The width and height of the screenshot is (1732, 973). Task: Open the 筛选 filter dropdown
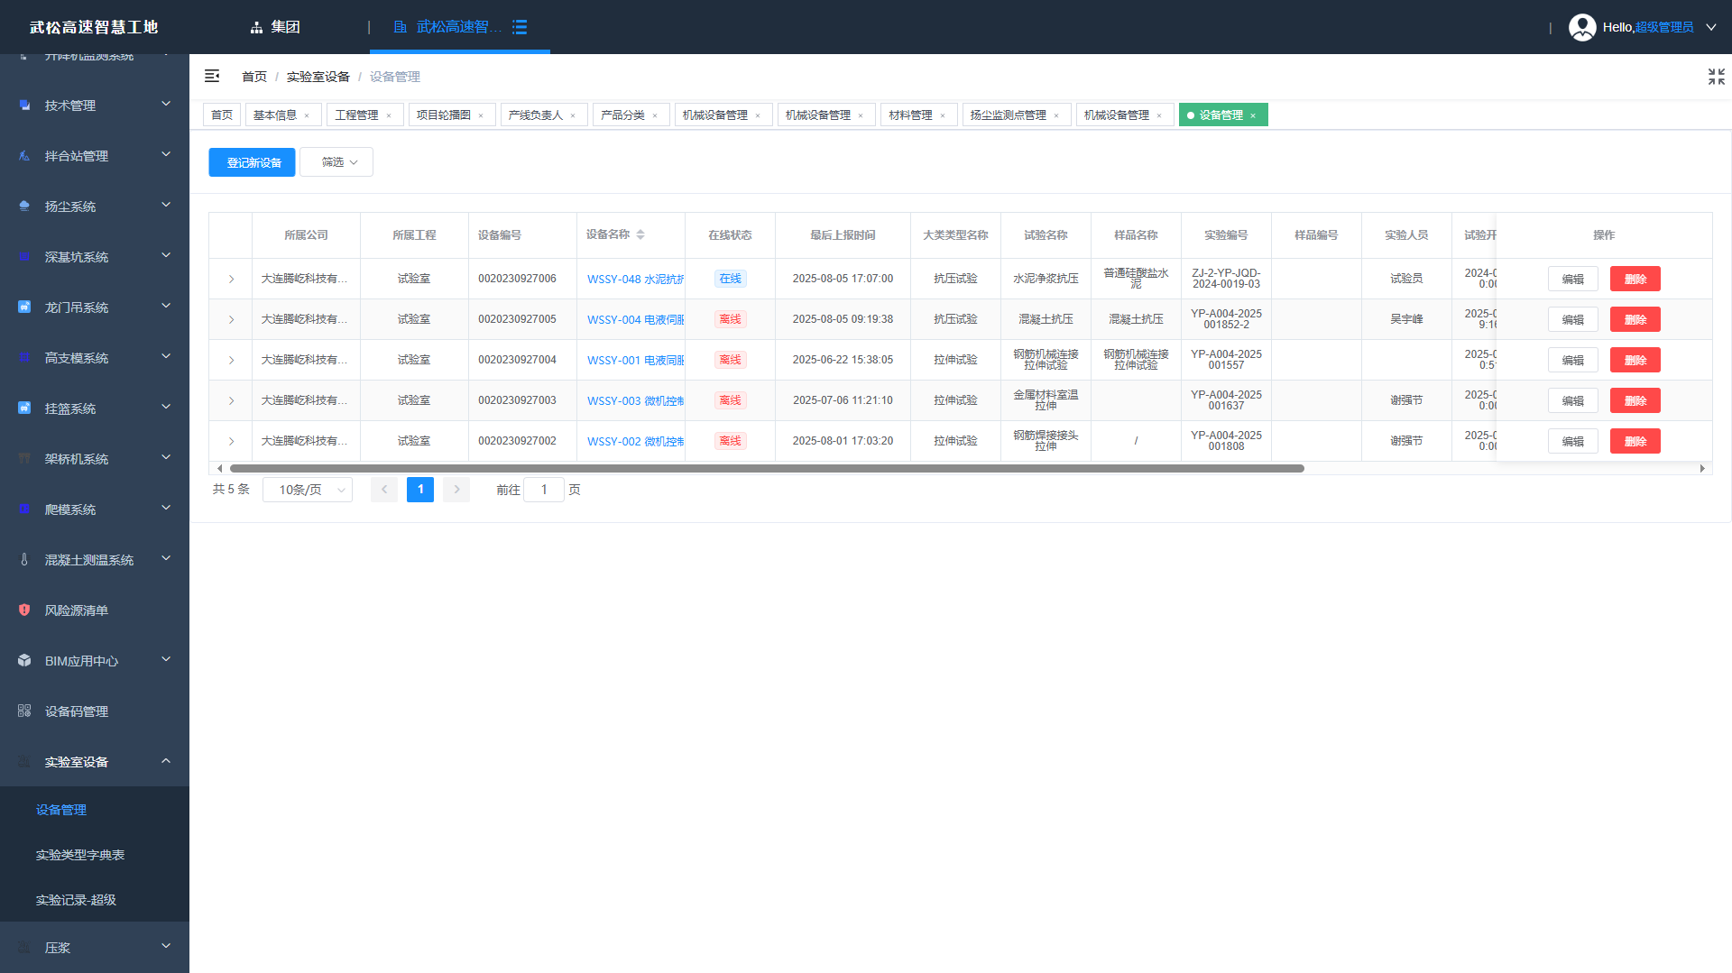[336, 162]
